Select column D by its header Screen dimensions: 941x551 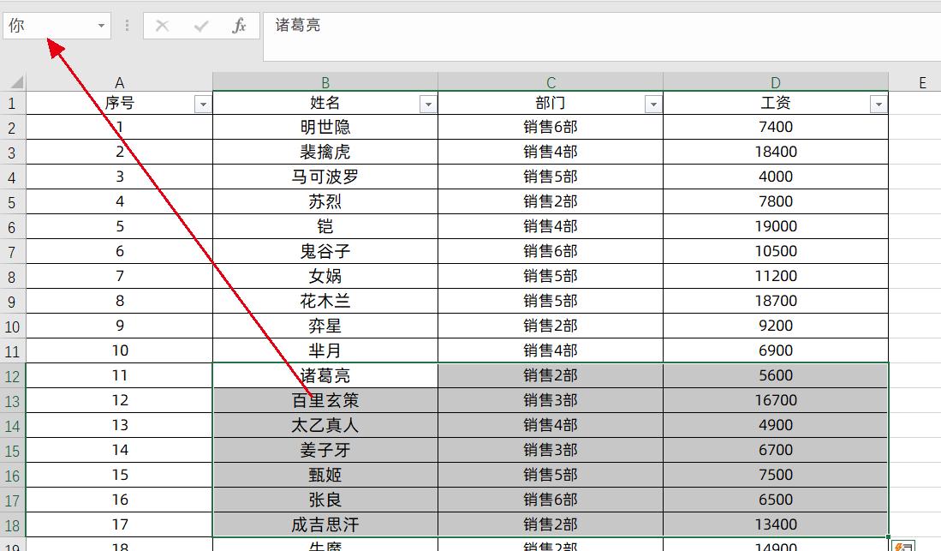pyautogui.click(x=775, y=82)
